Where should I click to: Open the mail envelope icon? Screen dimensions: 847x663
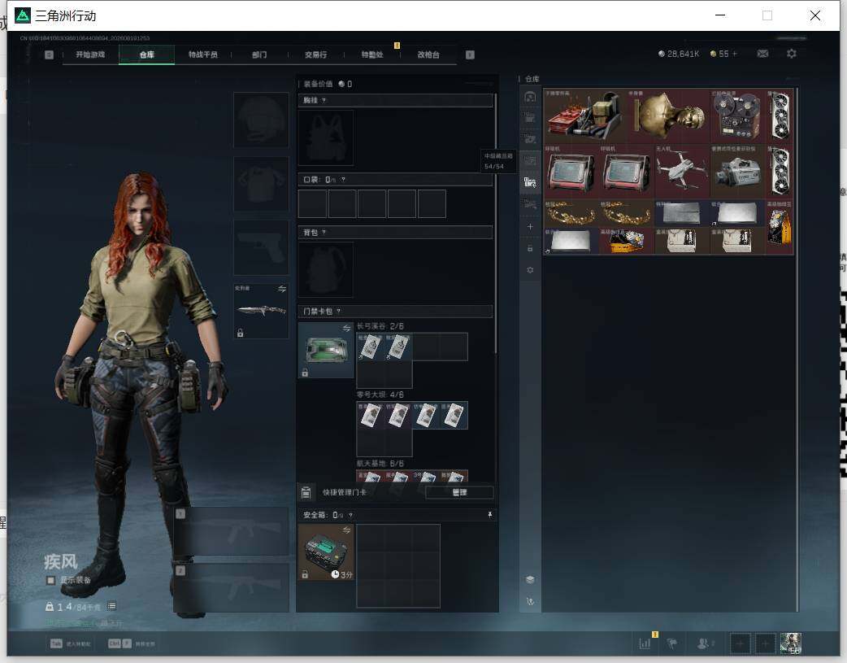762,54
